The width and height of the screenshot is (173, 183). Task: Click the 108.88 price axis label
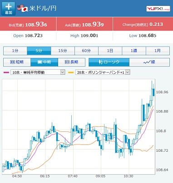[162, 111]
